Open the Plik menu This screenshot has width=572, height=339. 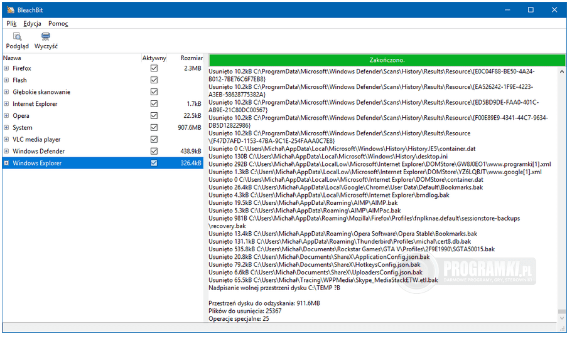click(x=11, y=24)
